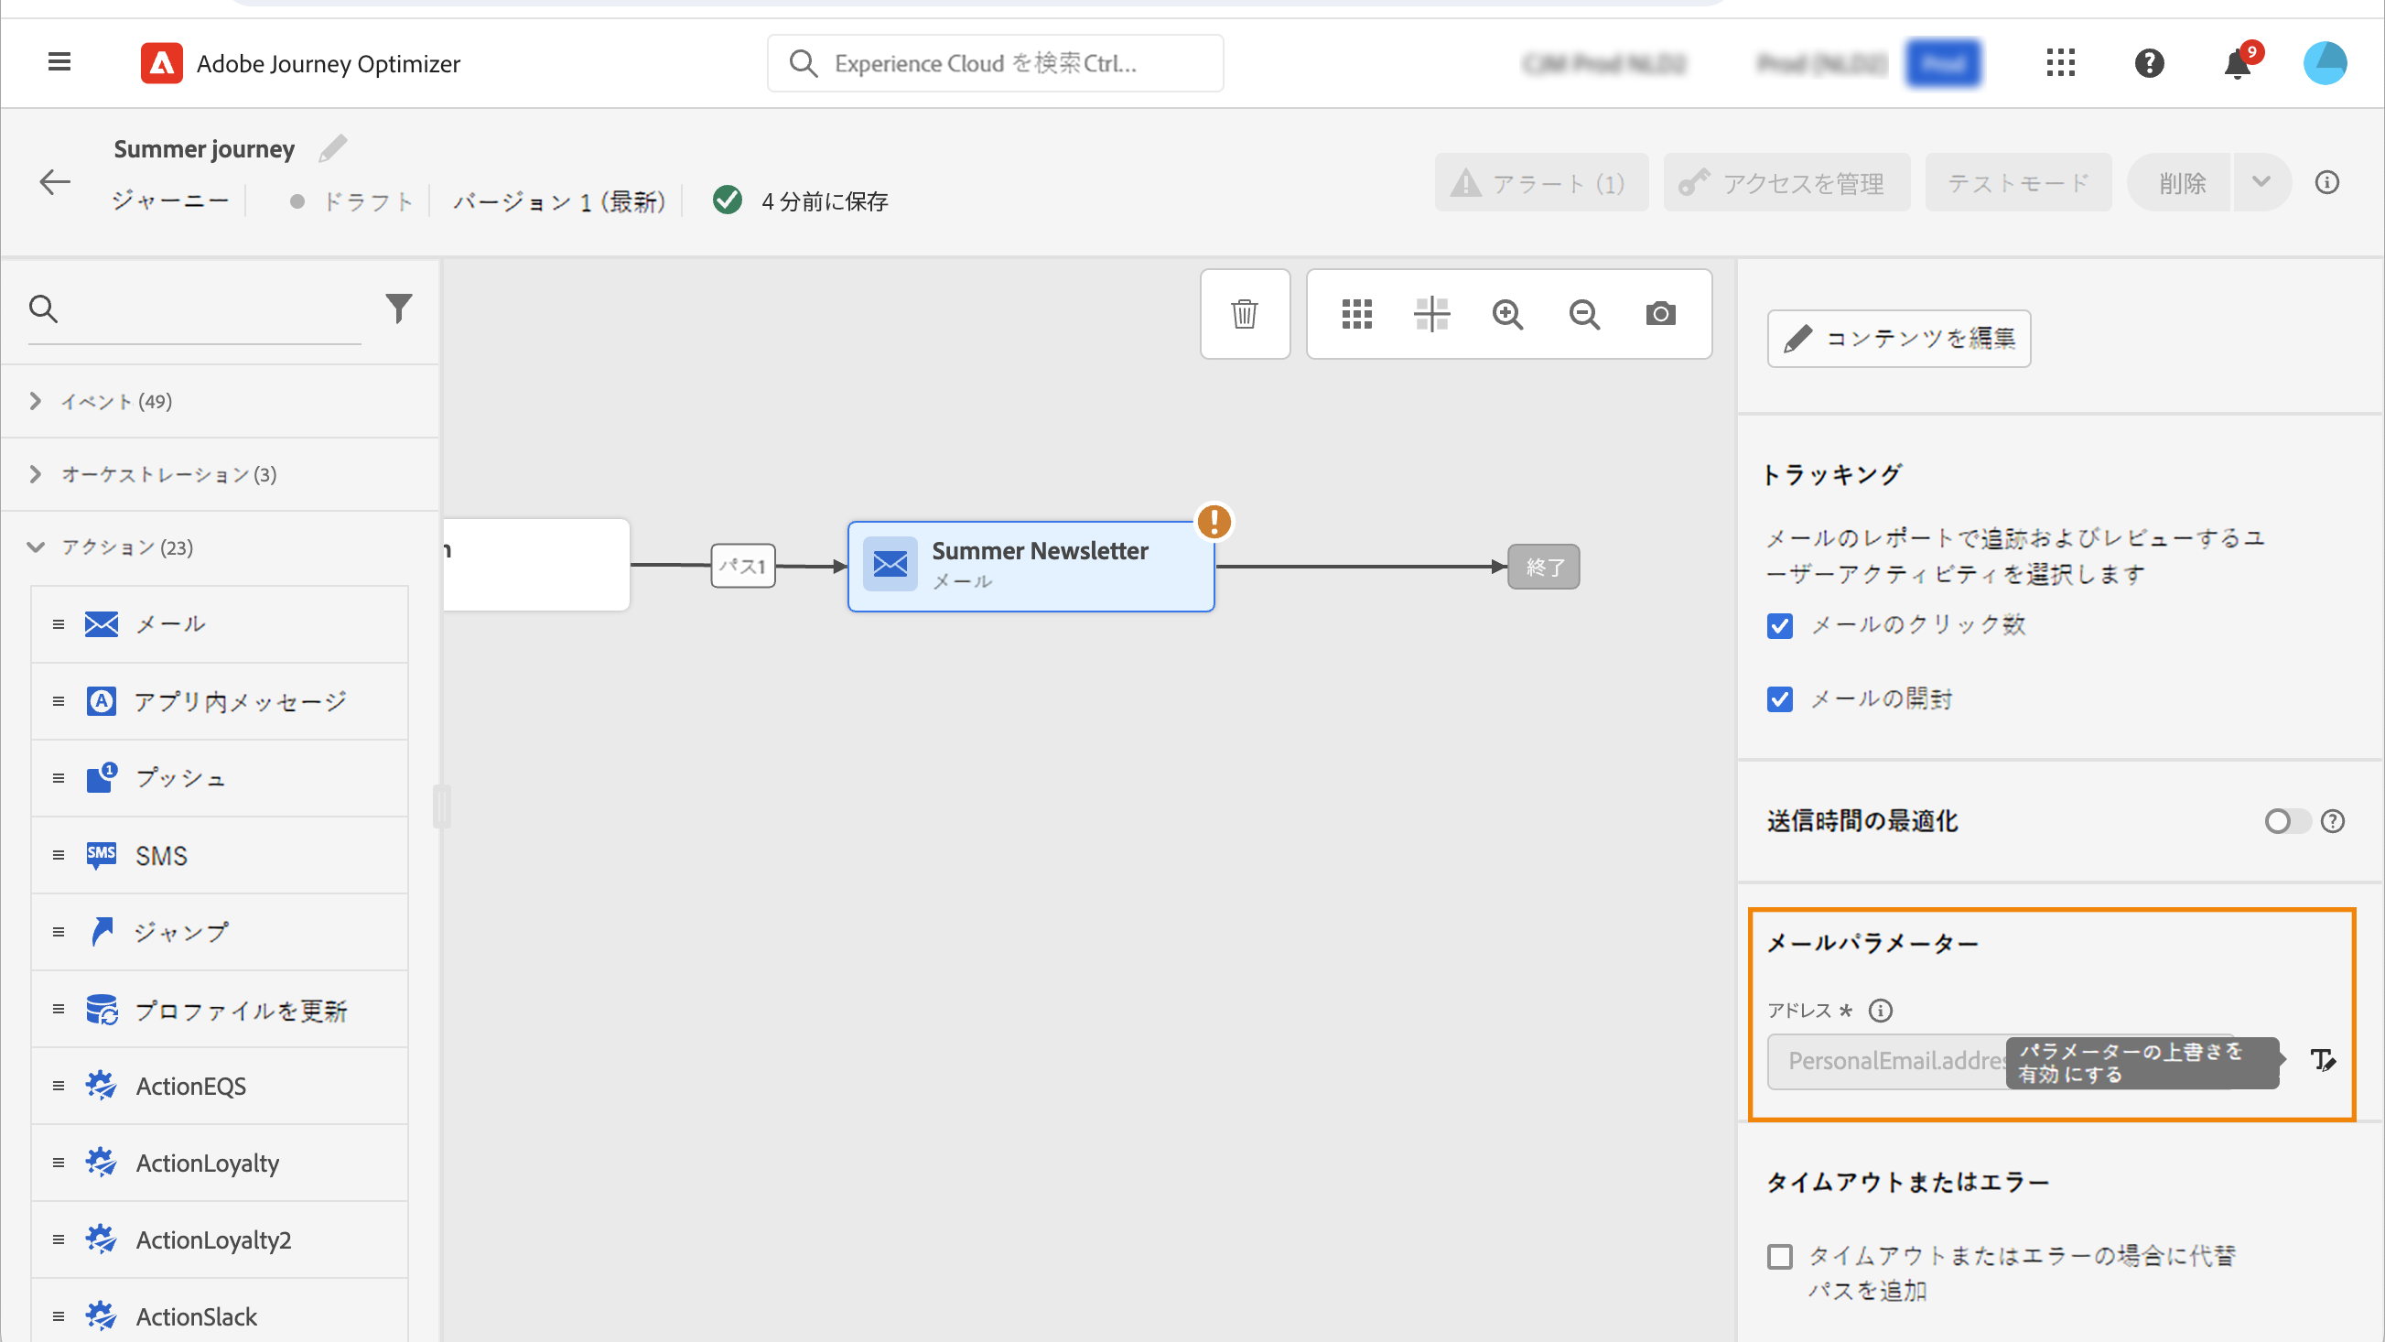Click the コンテンツを編集 button
The image size is (2385, 1342).
pos(1899,338)
